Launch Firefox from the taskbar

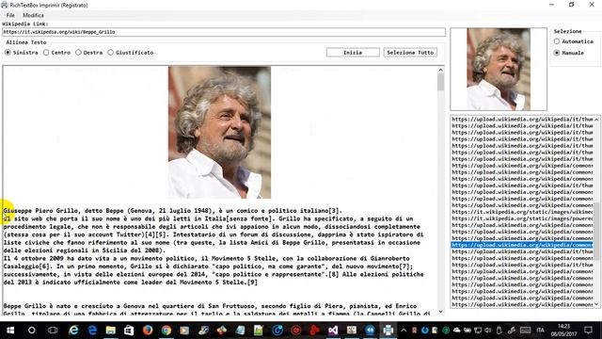148,331
